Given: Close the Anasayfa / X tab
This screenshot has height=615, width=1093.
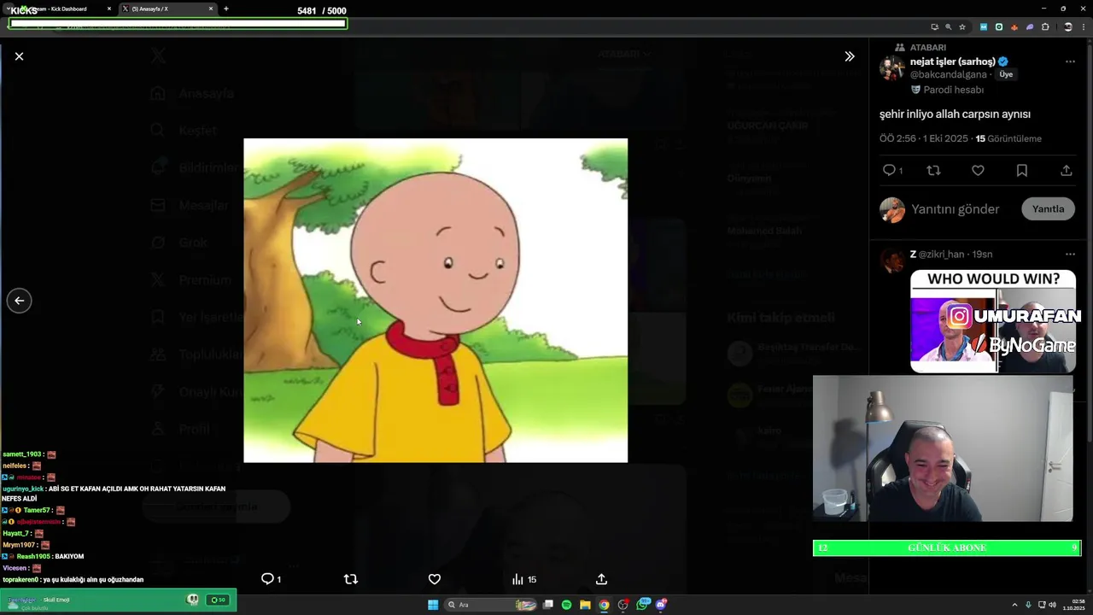Looking at the screenshot, I should [211, 9].
